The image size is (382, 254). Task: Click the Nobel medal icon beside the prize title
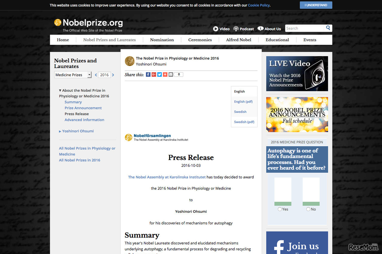point(130,61)
